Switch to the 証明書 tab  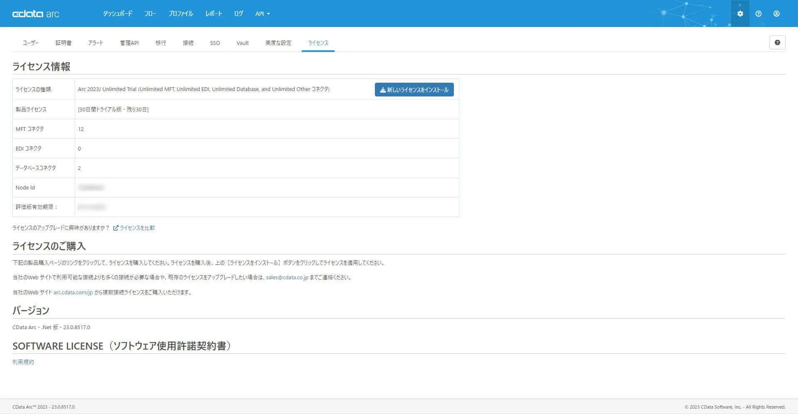pos(64,43)
